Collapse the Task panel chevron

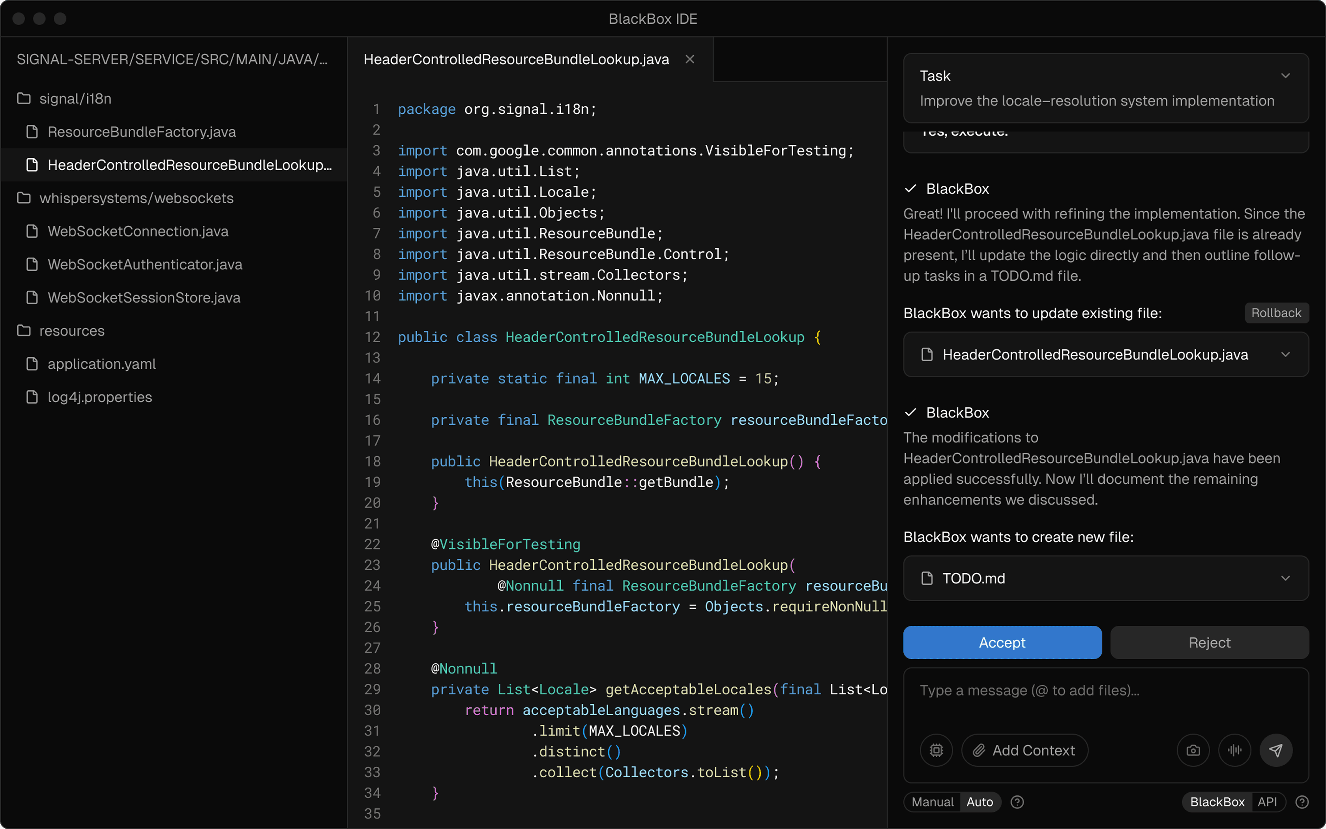[x=1285, y=76]
